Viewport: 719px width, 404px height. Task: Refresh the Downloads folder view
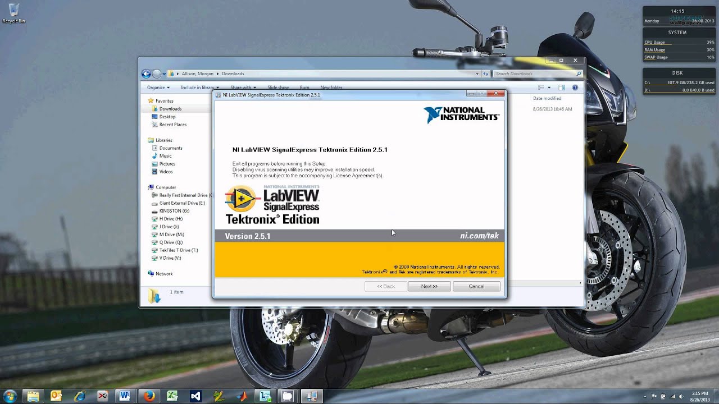(x=486, y=74)
